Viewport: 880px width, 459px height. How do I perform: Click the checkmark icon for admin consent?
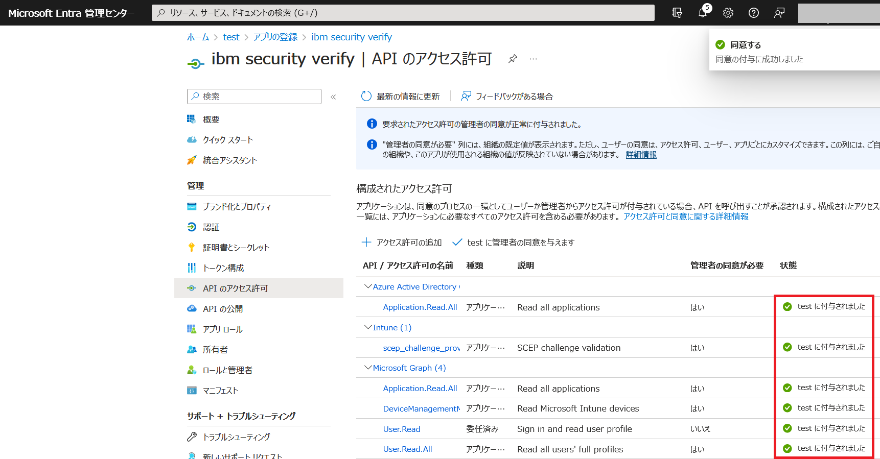(x=457, y=242)
